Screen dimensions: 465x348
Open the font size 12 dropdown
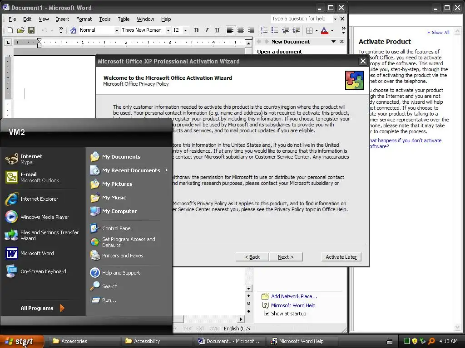pos(185,30)
